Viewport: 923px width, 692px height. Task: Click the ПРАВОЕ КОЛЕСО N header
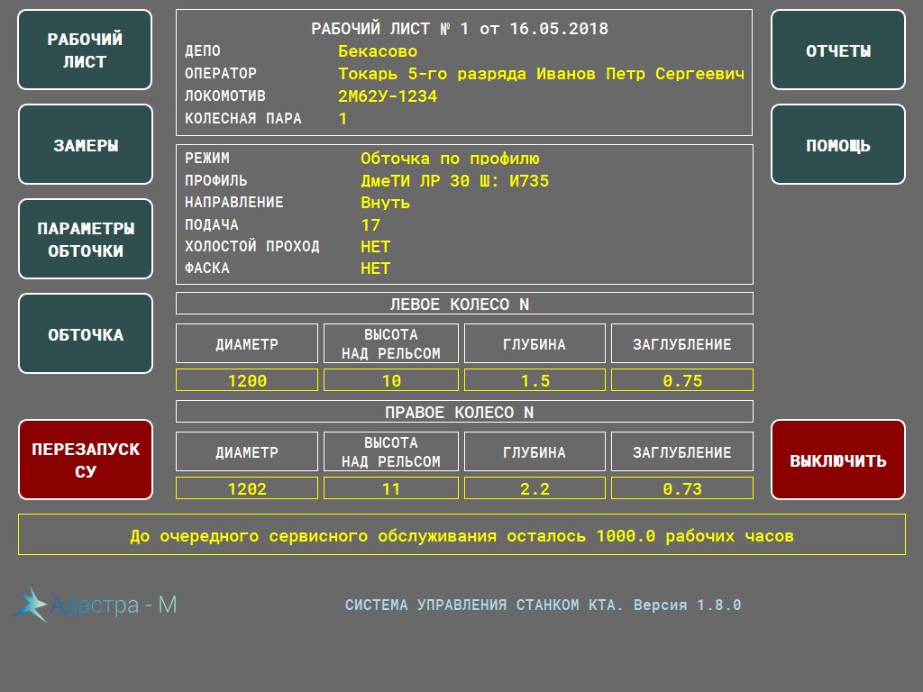click(464, 412)
